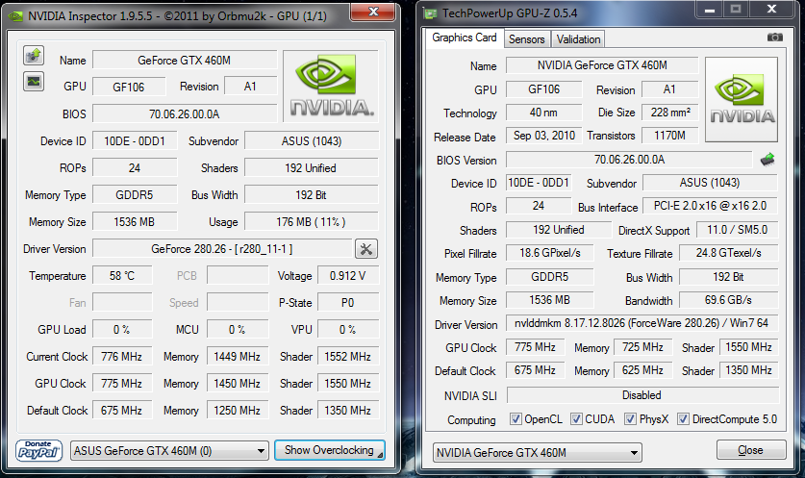This screenshot has height=478, width=805.
Task: Click the Current Clock value 776 MHz
Action: click(x=122, y=356)
